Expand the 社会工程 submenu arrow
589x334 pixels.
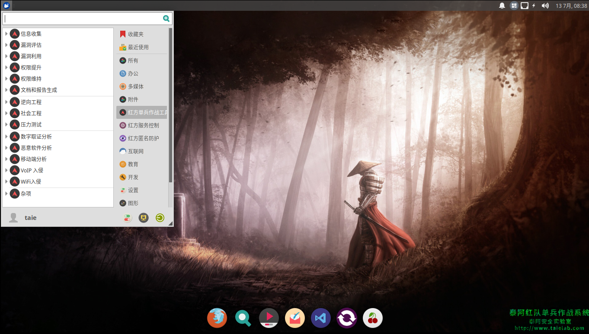pyautogui.click(x=6, y=113)
